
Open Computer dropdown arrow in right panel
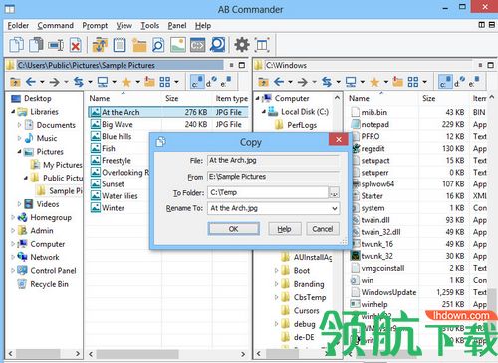pyautogui.click(x=362, y=82)
